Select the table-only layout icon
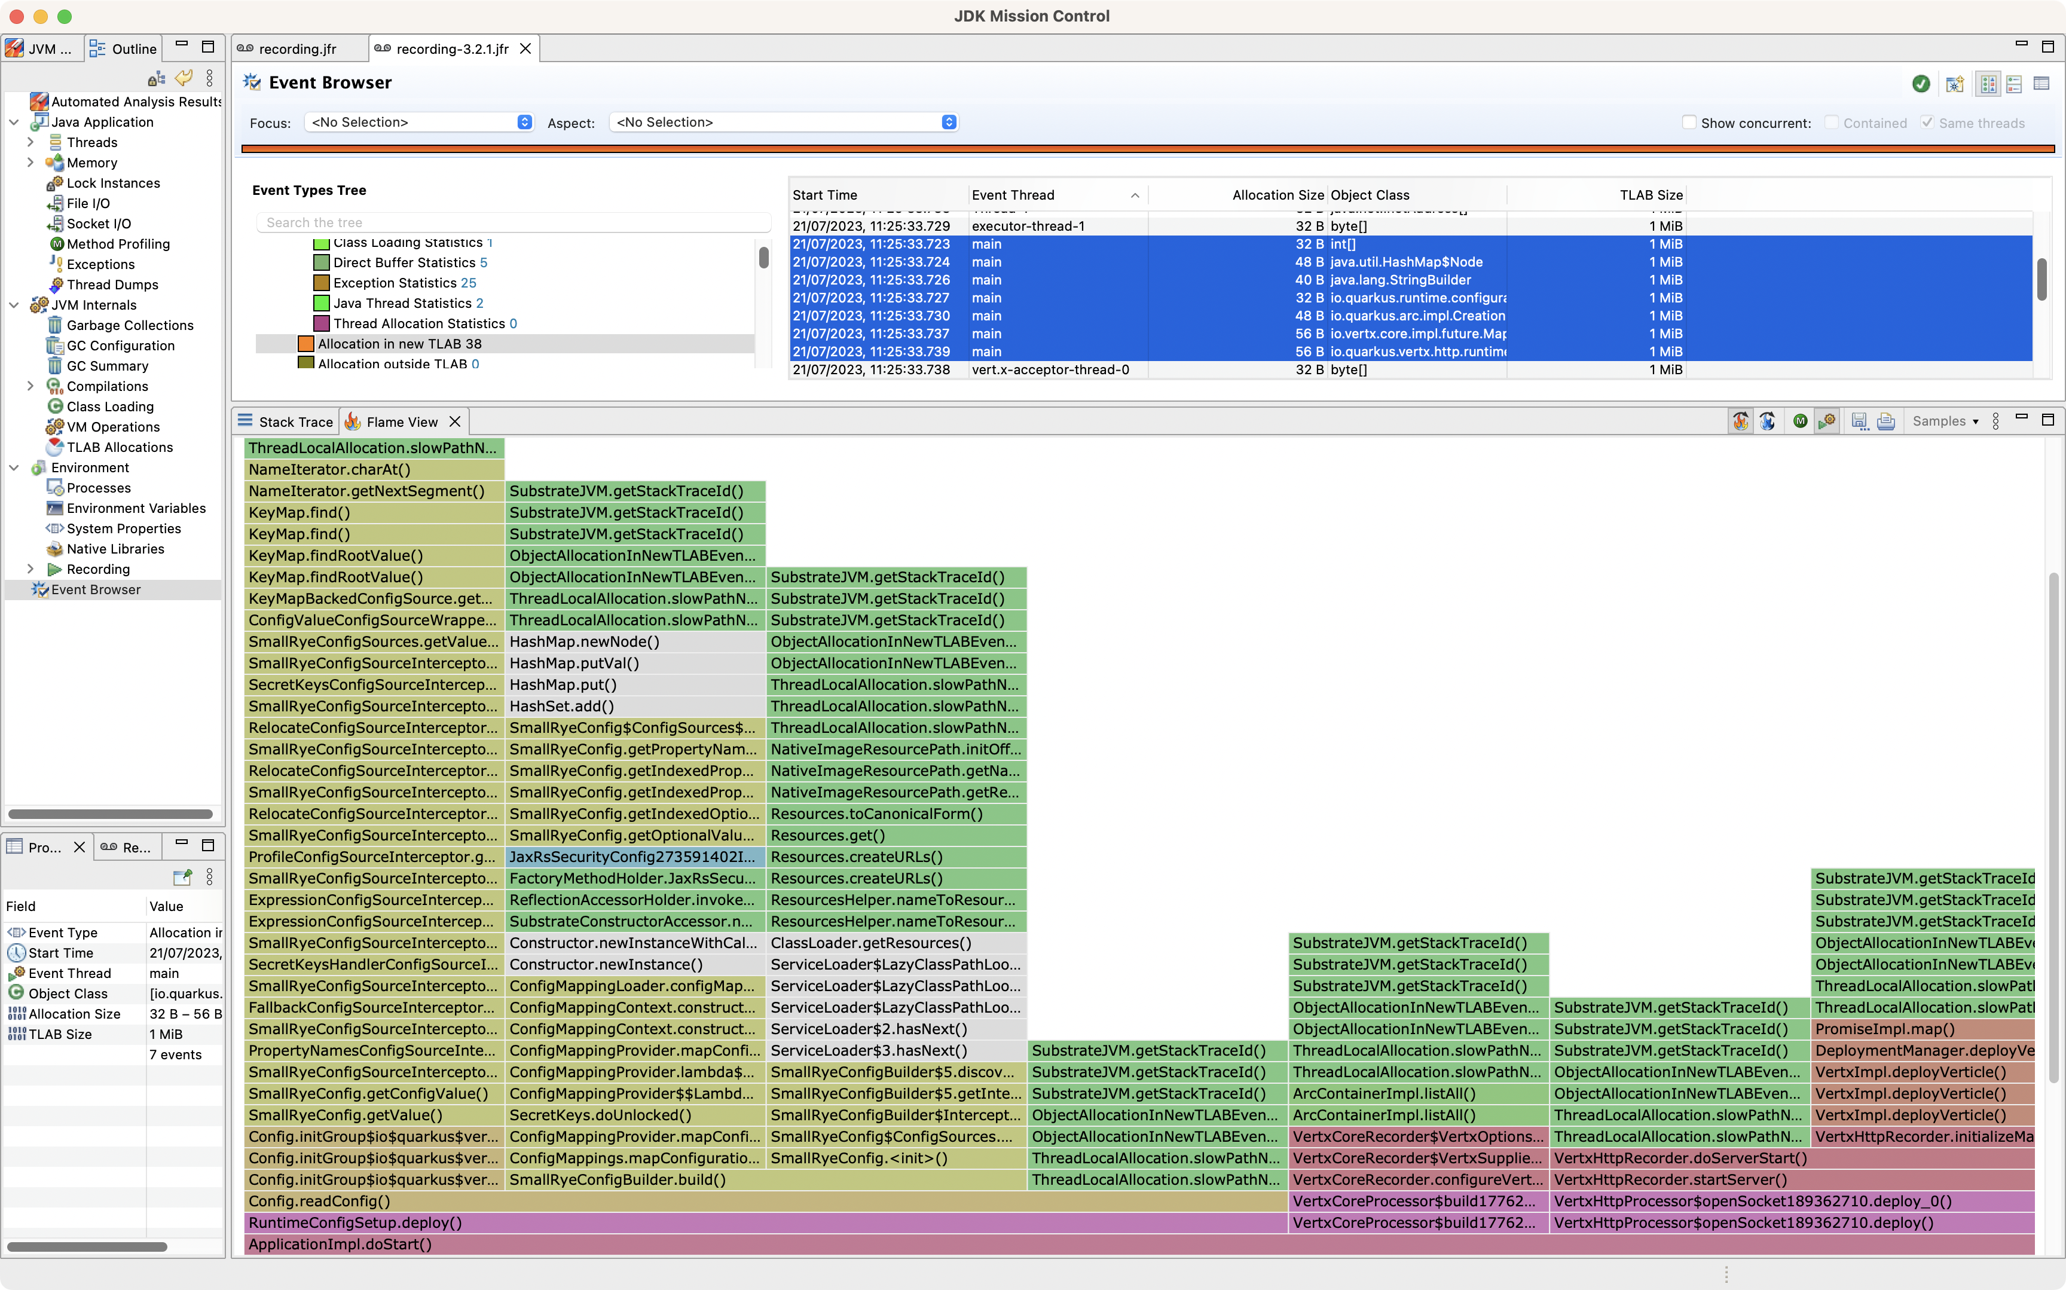 coord(2041,84)
